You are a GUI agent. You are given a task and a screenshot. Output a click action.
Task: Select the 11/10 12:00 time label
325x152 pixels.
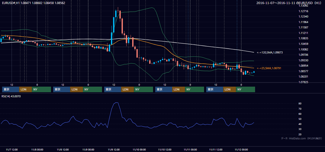point(165,150)
